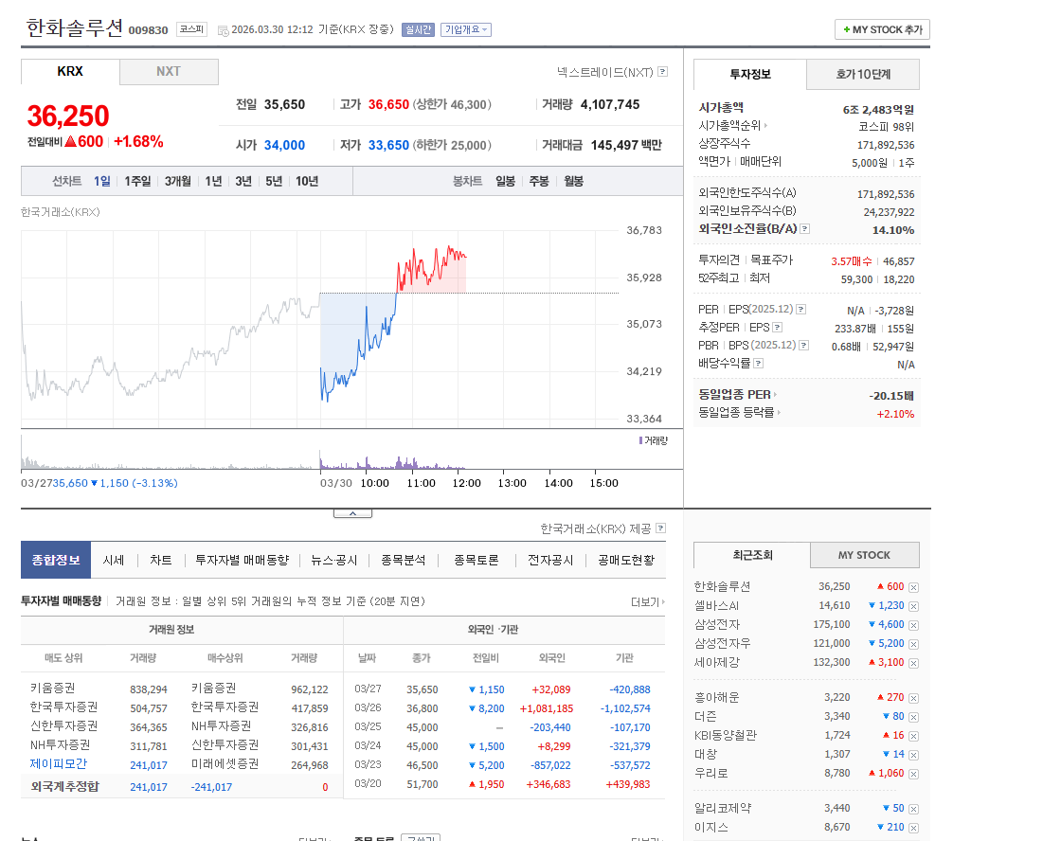1061x841 pixels.
Task: Open the 전자공시 menu tab
Action: (x=550, y=561)
